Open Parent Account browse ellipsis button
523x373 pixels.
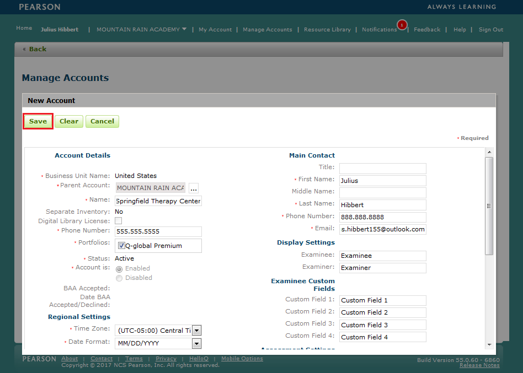click(194, 188)
